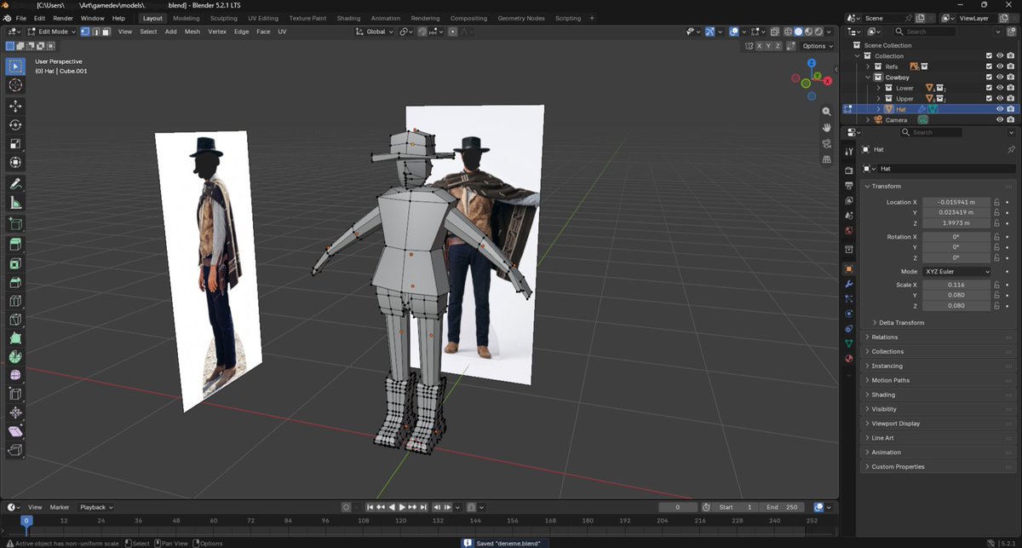The image size is (1022, 548).
Task: Open the Material properties tab
Action: pyautogui.click(x=848, y=358)
